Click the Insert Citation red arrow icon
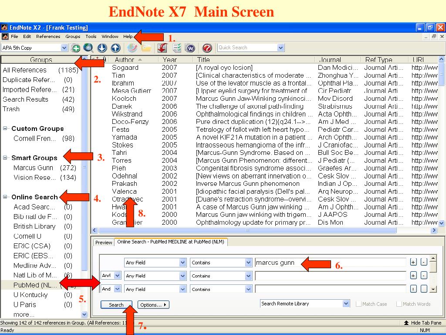The height and width of the screenshot is (335, 446). click(x=162, y=48)
